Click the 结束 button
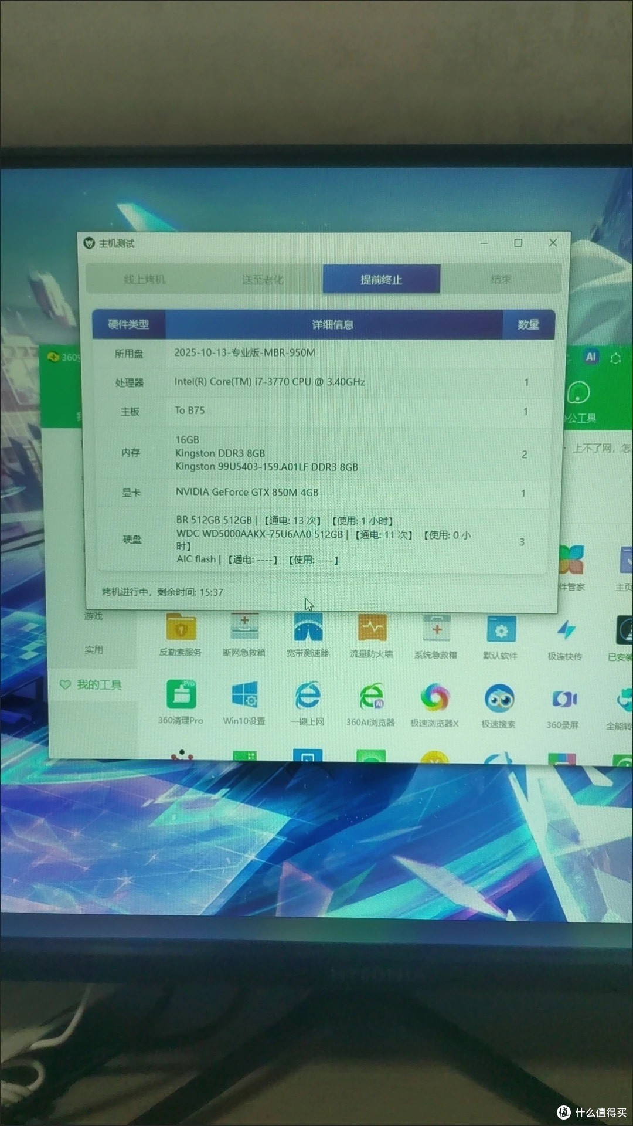This screenshot has height=1126, width=633. click(x=501, y=279)
